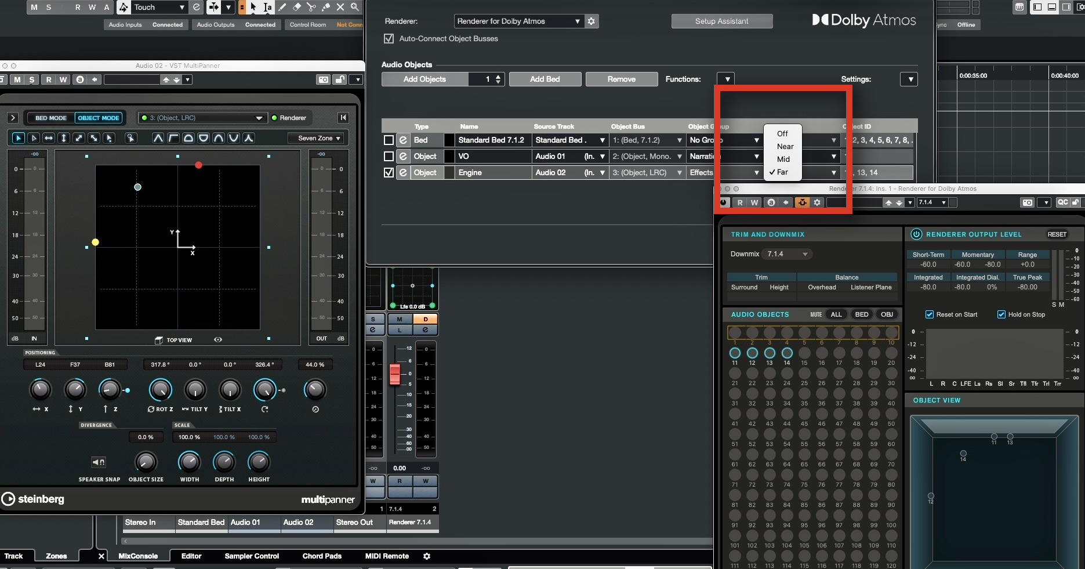This screenshot has width=1085, height=569.
Task: Toggle Auto-Connect Object Busses checkbox
Action: 389,39
